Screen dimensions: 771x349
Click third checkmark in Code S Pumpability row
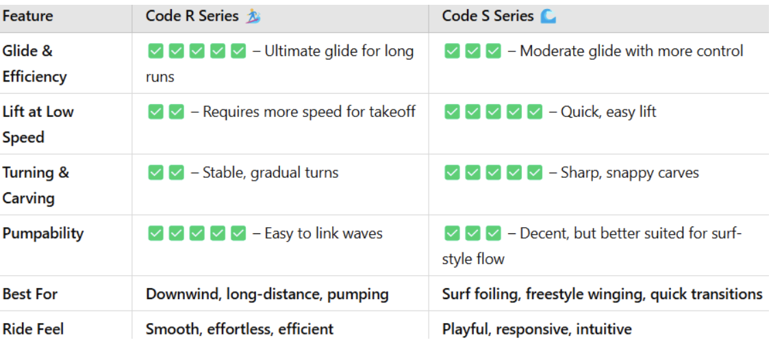493,233
